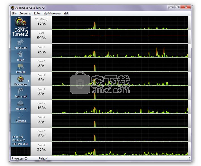201x166 pixels.
Task: Click the window resize grip corner
Action: click(x=189, y=158)
